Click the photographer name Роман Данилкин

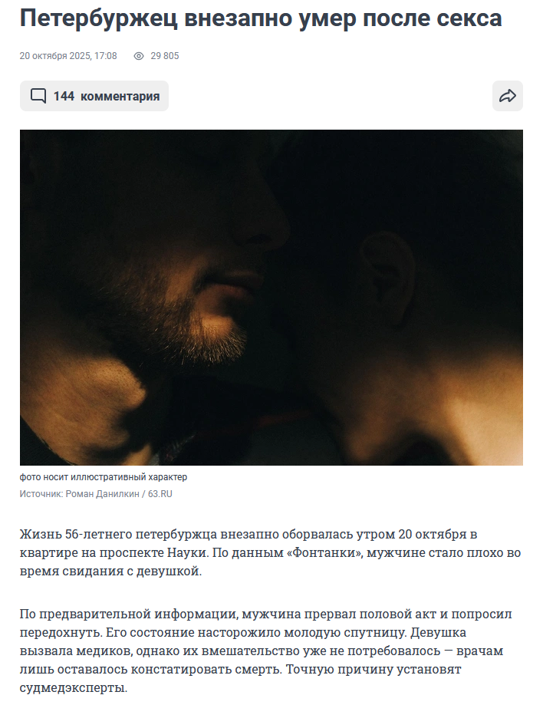103,494
